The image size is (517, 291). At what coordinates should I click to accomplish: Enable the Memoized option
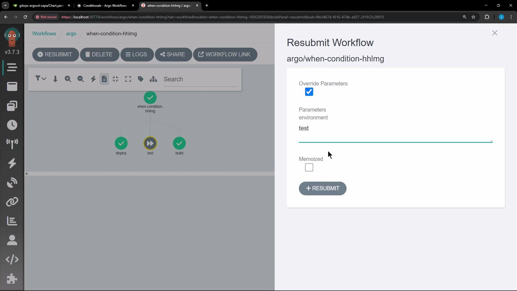click(x=309, y=167)
